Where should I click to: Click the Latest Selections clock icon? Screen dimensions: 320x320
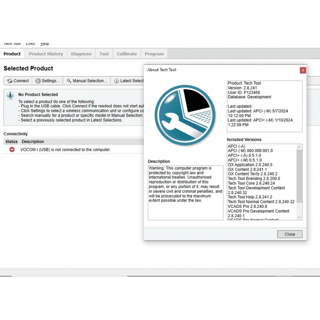point(116,81)
